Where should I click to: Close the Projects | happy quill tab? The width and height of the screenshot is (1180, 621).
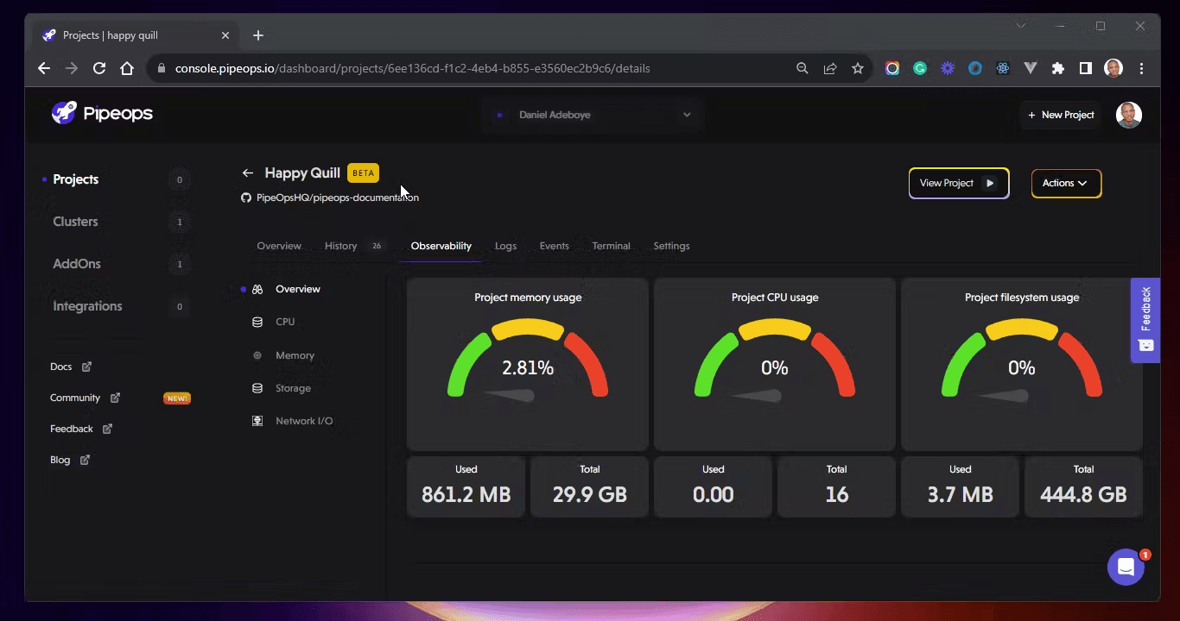coord(225,35)
